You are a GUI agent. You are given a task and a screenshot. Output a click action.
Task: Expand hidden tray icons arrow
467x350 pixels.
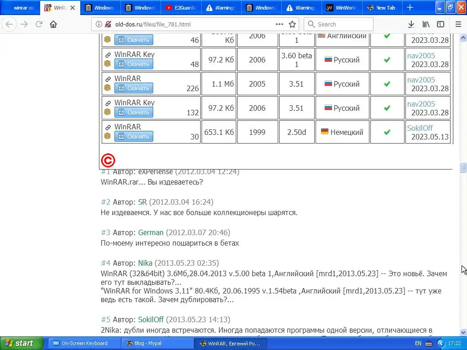click(441, 344)
